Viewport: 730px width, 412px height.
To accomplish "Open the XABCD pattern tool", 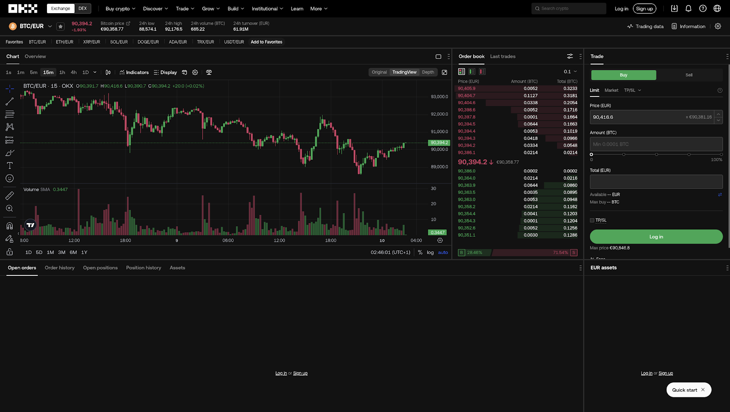I will [x=9, y=127].
